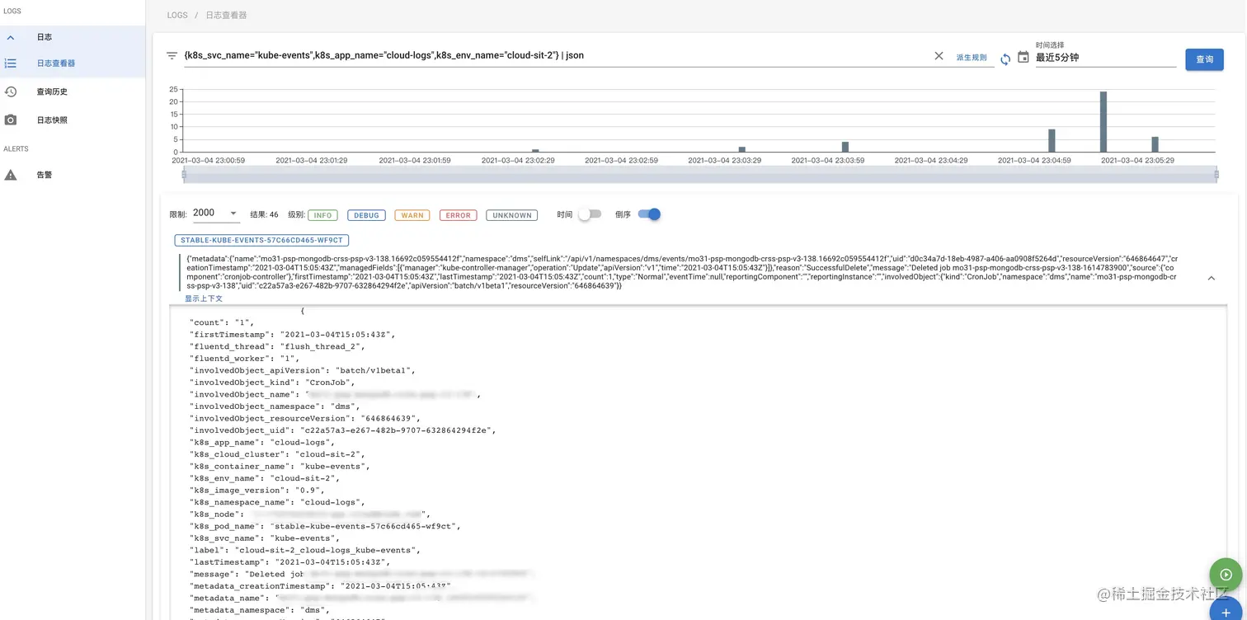Click the 查询 button

[1204, 59]
